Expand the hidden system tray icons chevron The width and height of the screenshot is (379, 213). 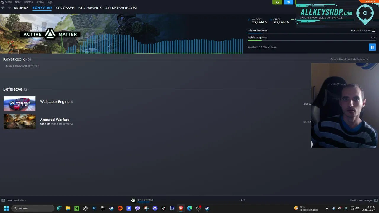327,208
